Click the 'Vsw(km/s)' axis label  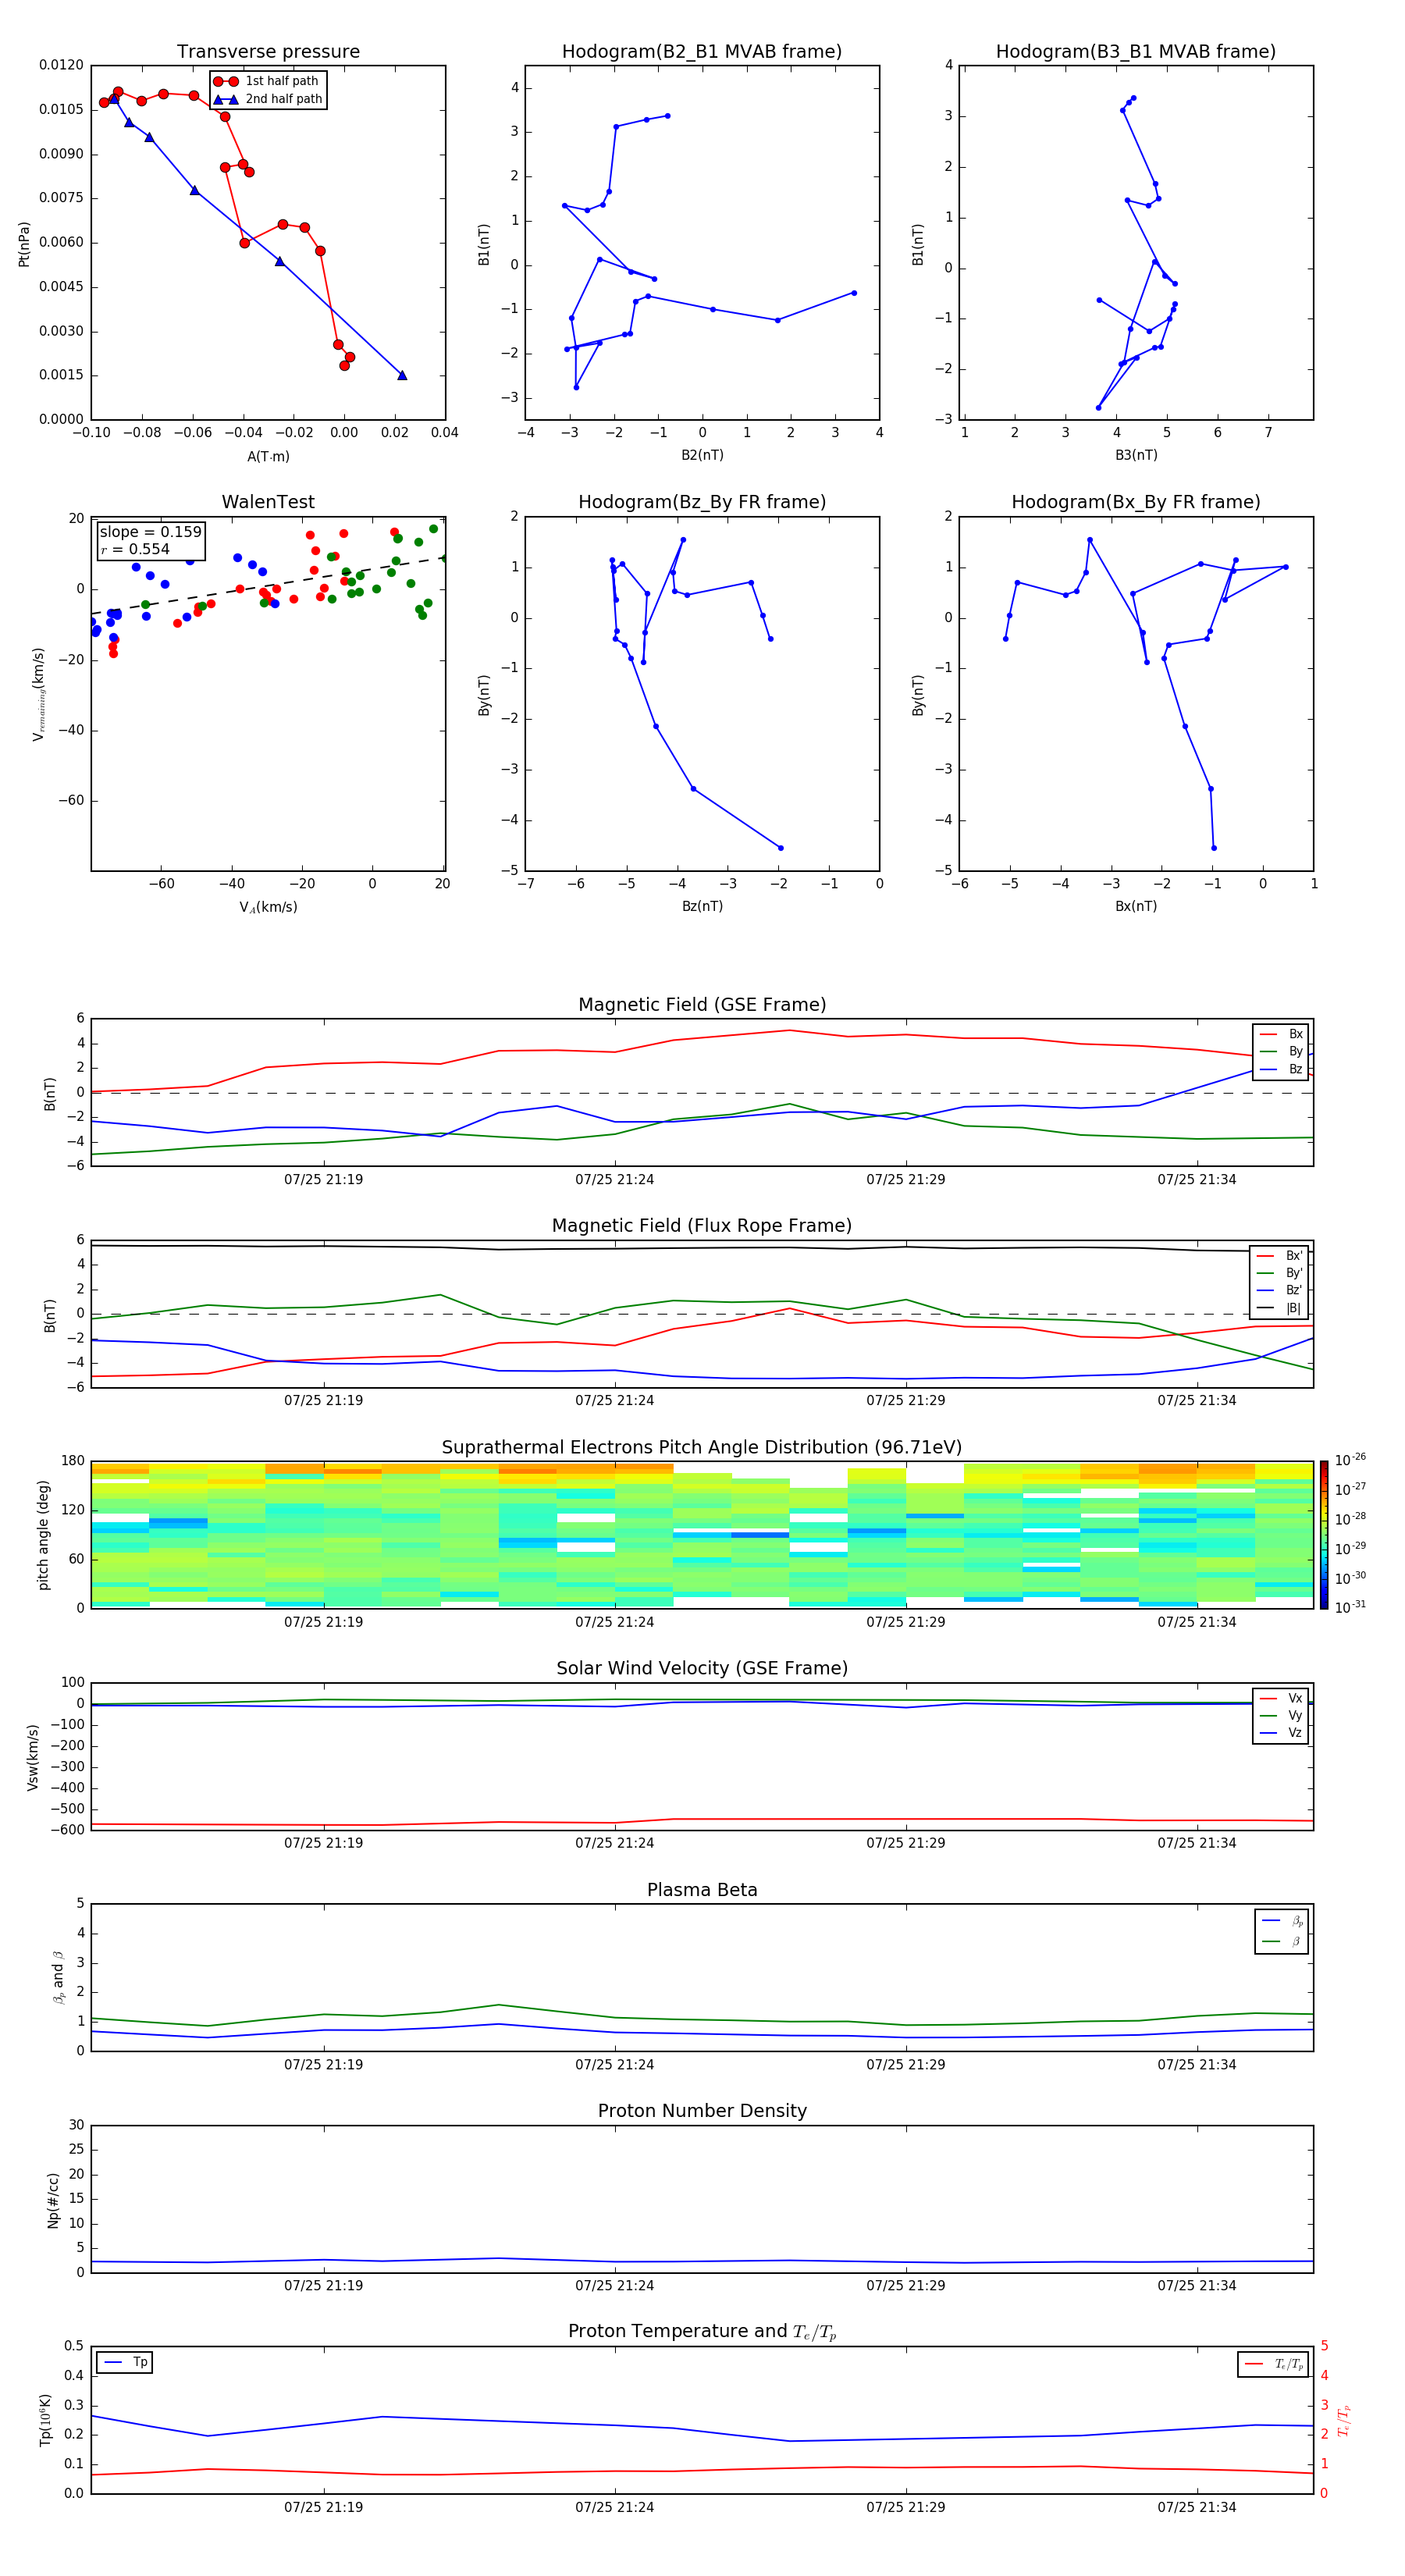pyautogui.click(x=33, y=1757)
